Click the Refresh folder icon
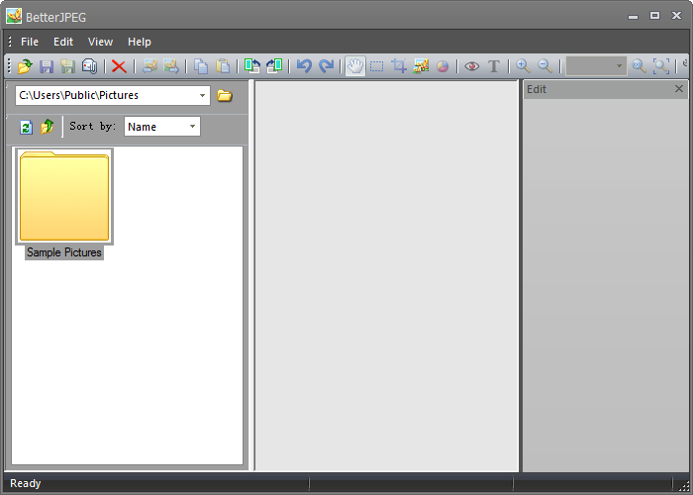 [26, 128]
